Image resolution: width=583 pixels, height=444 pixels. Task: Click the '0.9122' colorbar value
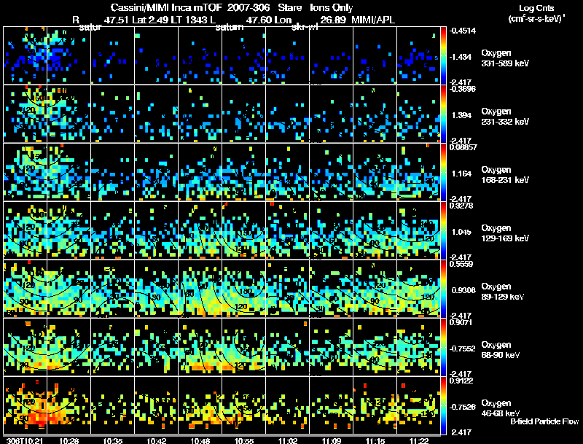point(461,381)
